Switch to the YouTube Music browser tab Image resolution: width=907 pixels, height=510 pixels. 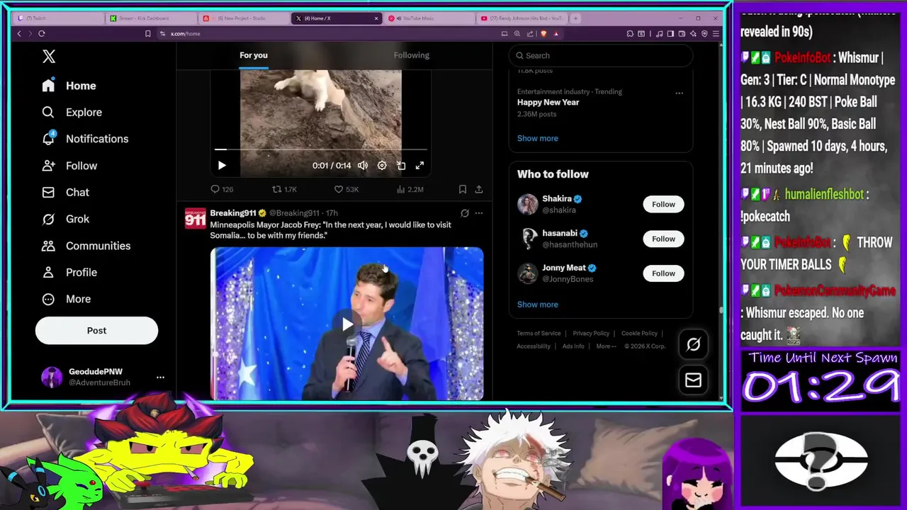(429, 18)
